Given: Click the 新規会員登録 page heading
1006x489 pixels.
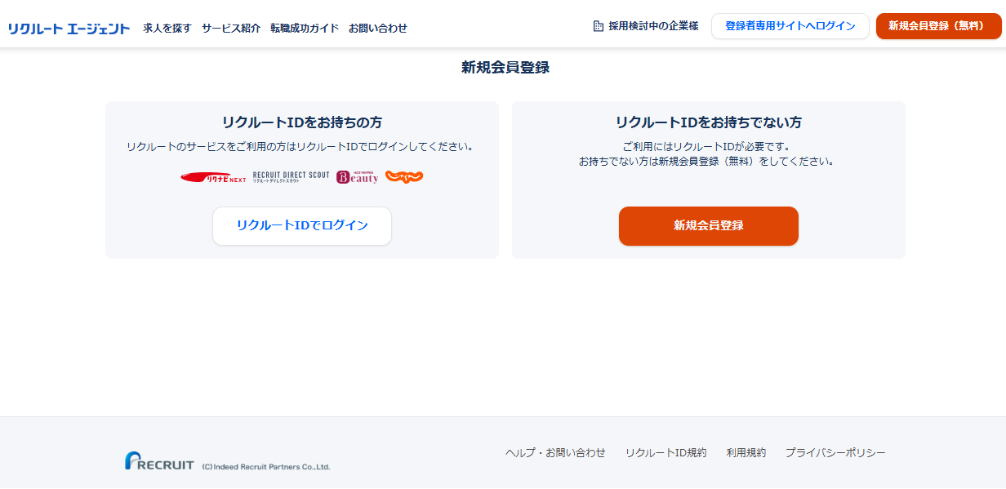Looking at the screenshot, I should tap(505, 68).
